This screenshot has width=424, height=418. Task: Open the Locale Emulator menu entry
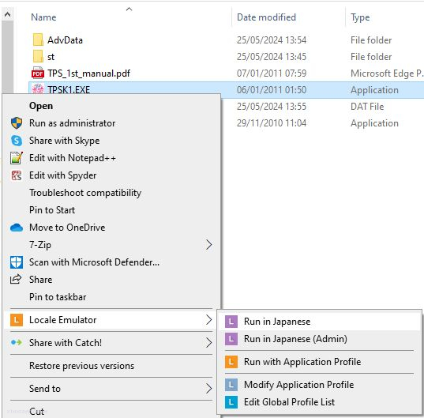(x=111, y=320)
